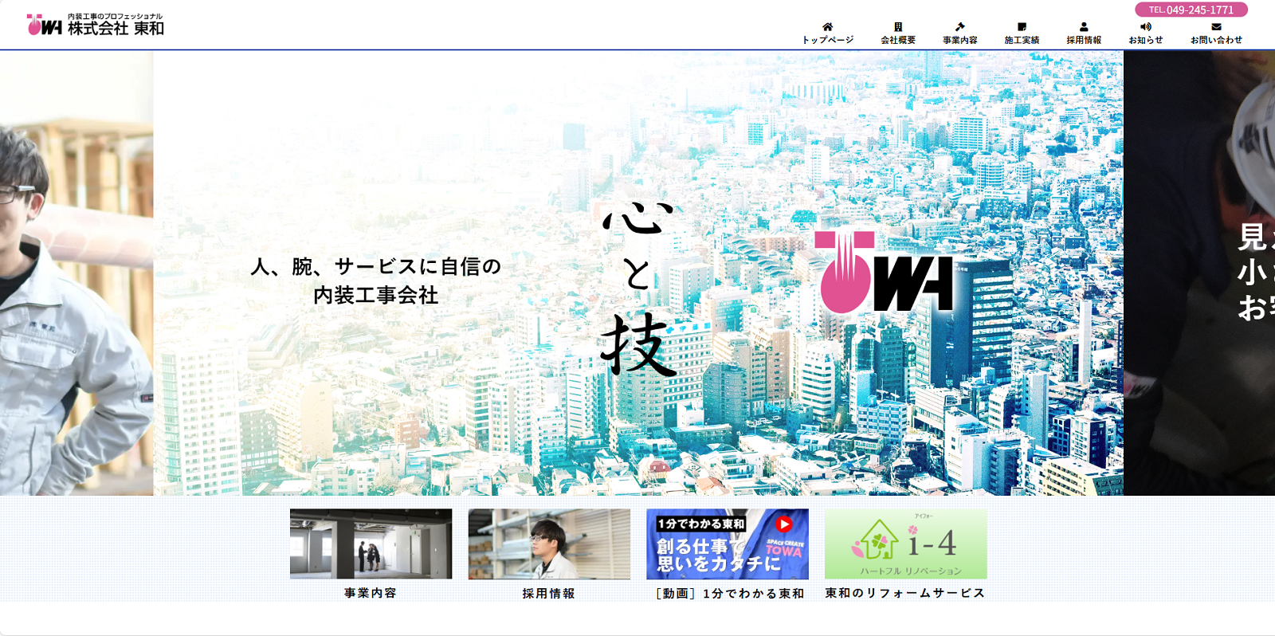Viewport: 1275px width, 636px height.
Task: Click the 心と技 calligraphy text
Action: click(x=639, y=289)
